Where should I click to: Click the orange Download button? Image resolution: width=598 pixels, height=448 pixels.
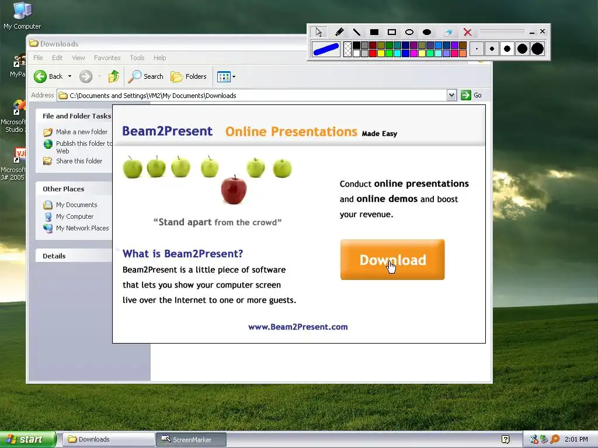click(x=392, y=260)
